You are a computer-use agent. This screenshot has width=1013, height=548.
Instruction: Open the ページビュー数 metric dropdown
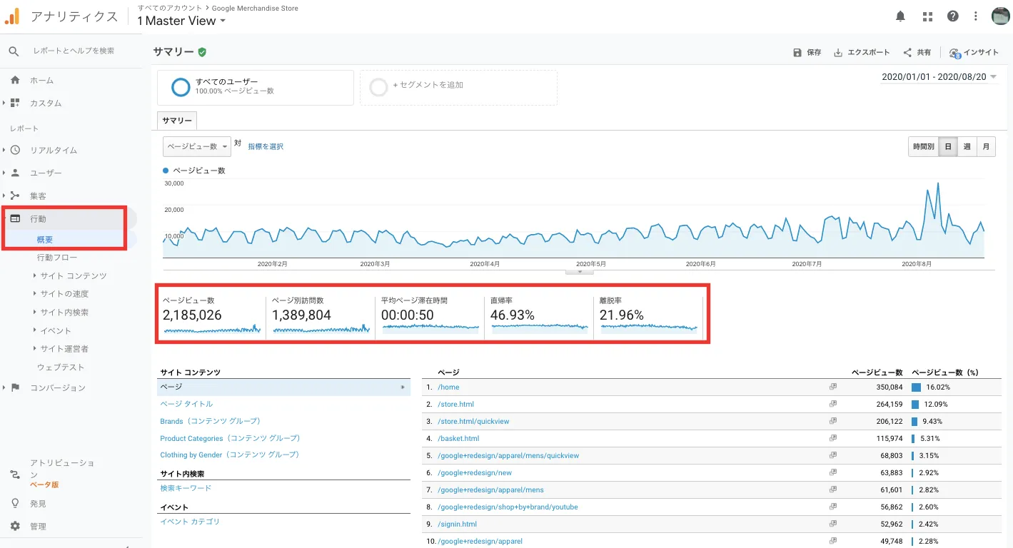coord(197,146)
